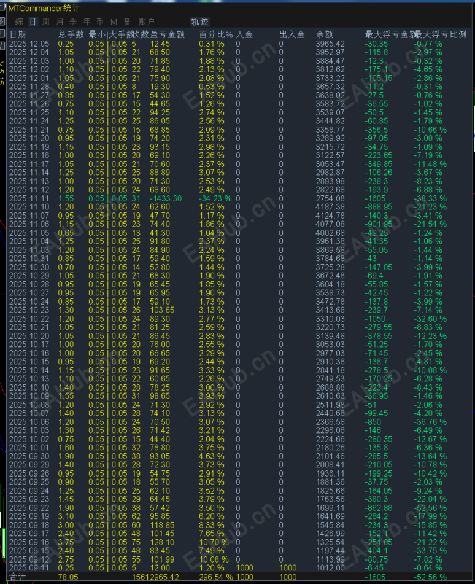Click the 2025.09.30 date cell
This screenshot has height=584, width=475.
(29, 456)
